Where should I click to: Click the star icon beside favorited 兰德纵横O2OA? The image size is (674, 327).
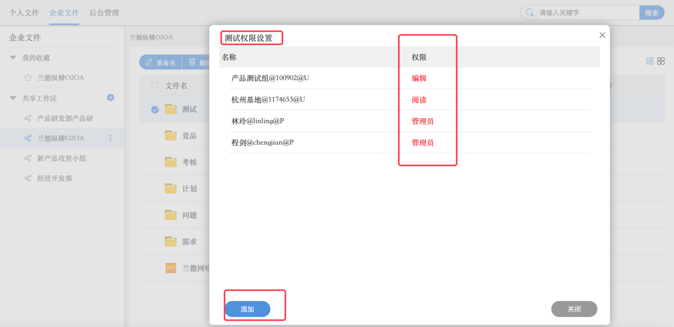28,78
